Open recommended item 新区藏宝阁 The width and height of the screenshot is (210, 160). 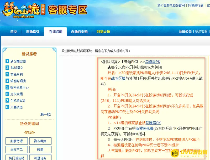18,61
